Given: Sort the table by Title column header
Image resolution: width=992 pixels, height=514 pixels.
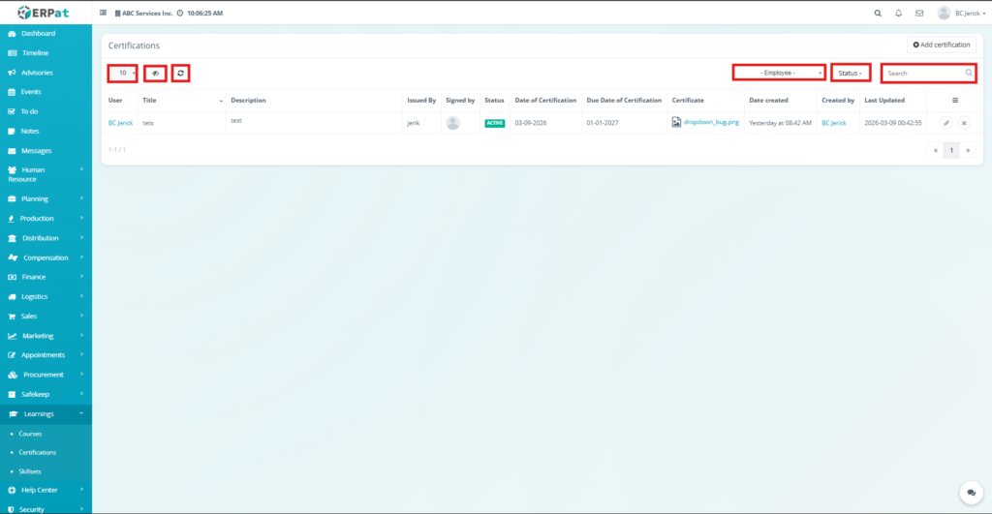Looking at the screenshot, I should click(x=149, y=100).
